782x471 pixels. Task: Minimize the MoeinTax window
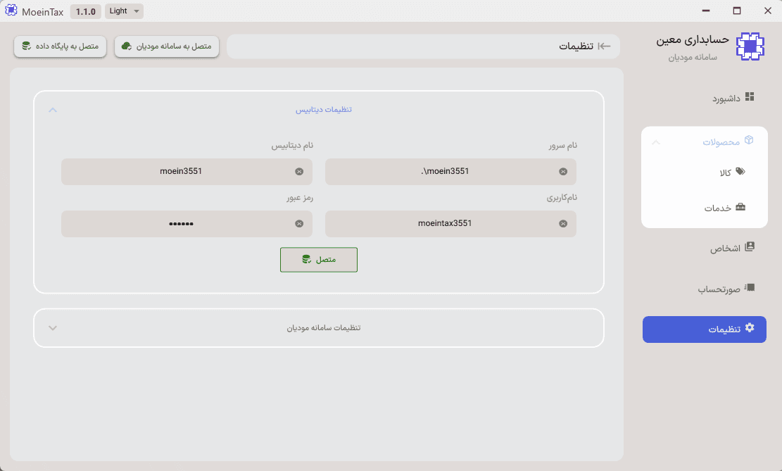pos(706,11)
